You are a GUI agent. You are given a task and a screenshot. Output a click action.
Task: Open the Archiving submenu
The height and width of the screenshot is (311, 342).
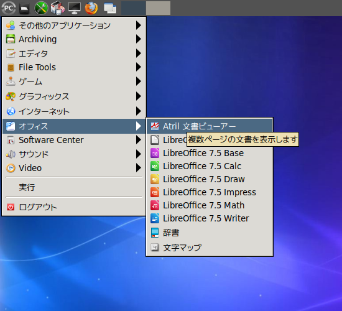74,39
